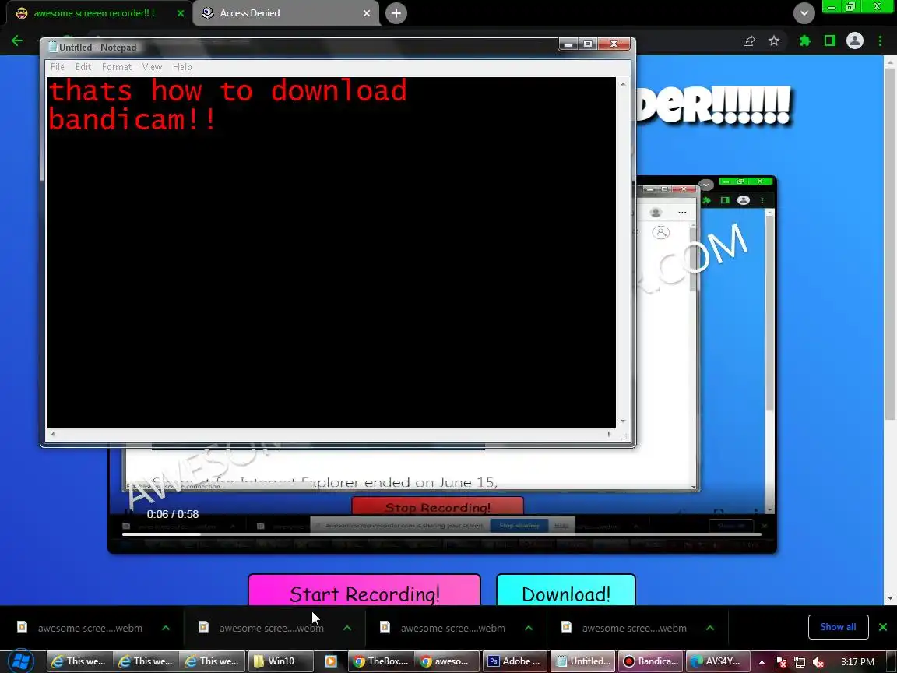The image size is (897, 673).
Task: Open Notepad's Format menu
Action: [117, 67]
